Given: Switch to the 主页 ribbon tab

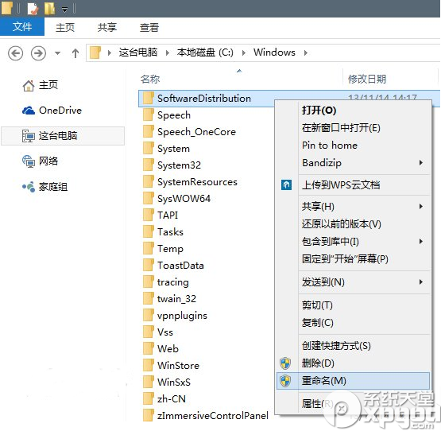Looking at the screenshot, I should pyautogui.click(x=65, y=27).
